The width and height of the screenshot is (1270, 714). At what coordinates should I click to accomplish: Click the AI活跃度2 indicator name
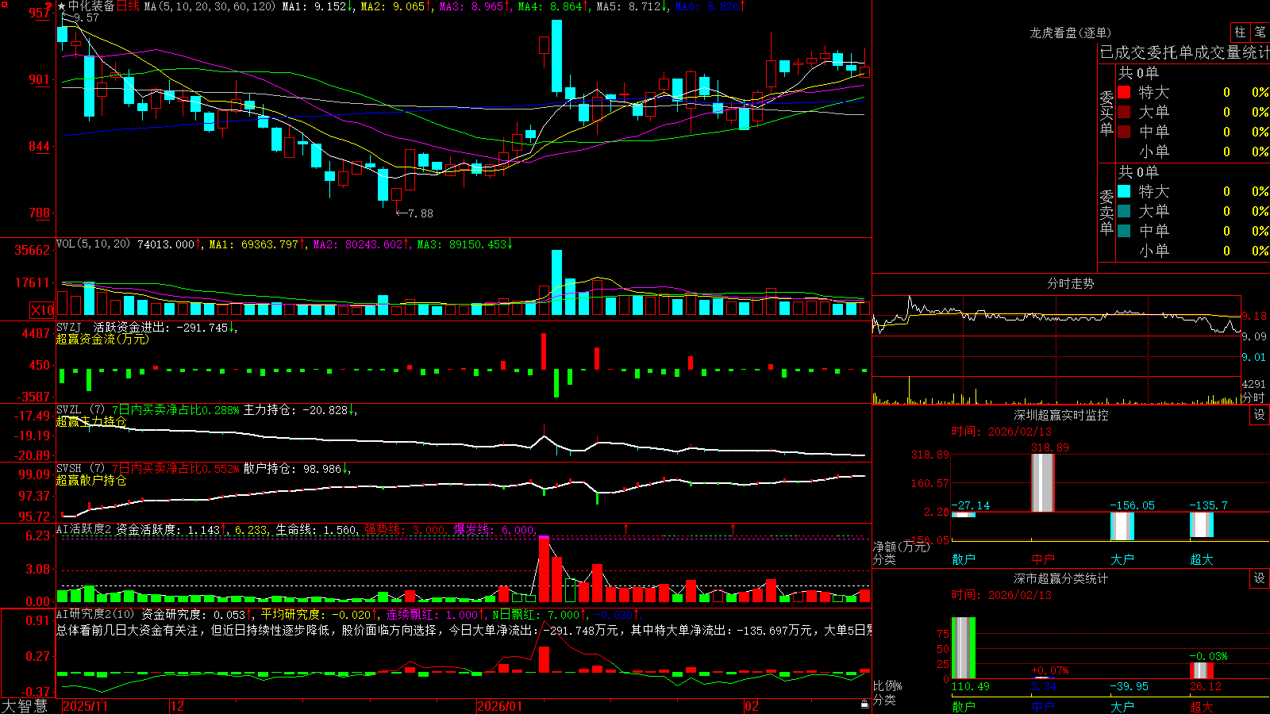[x=84, y=529]
